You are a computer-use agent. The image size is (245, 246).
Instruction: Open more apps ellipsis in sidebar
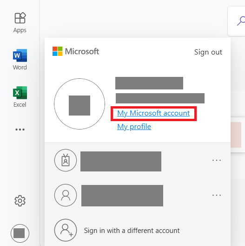coord(20,130)
